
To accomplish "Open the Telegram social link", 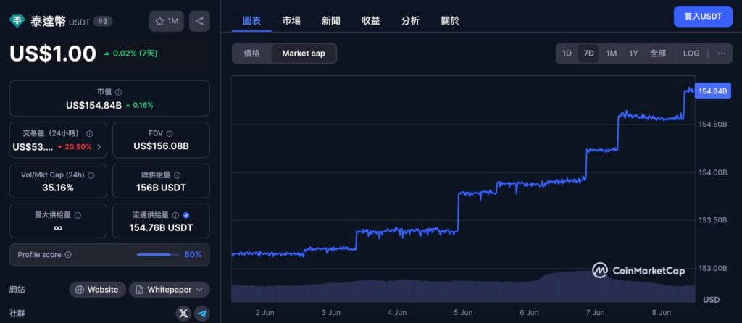I will [x=202, y=313].
